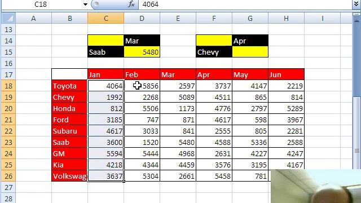The height and width of the screenshot is (203, 361).
Task: Click the Volkswagen row label
Action: tap(70, 176)
